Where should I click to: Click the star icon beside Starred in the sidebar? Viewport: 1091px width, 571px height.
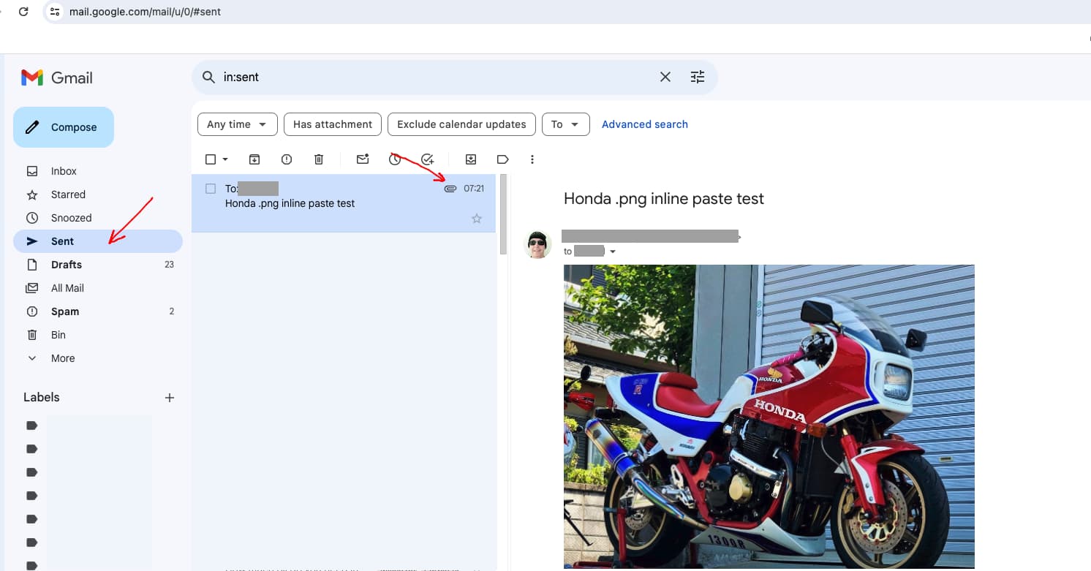32,194
